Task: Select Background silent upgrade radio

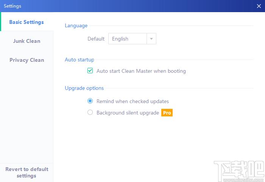Action: tap(90, 112)
